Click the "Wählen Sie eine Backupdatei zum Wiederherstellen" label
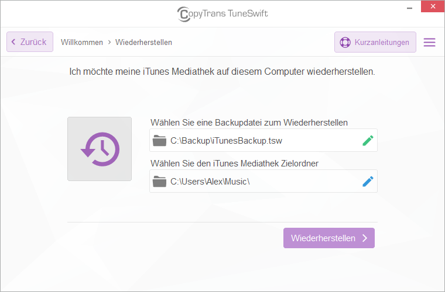Screen dimensions: 445x292 coord(249,123)
